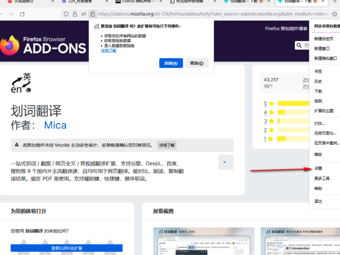Go forward with the forward arrow
The width and height of the screenshot is (340, 255).
pos(11,14)
